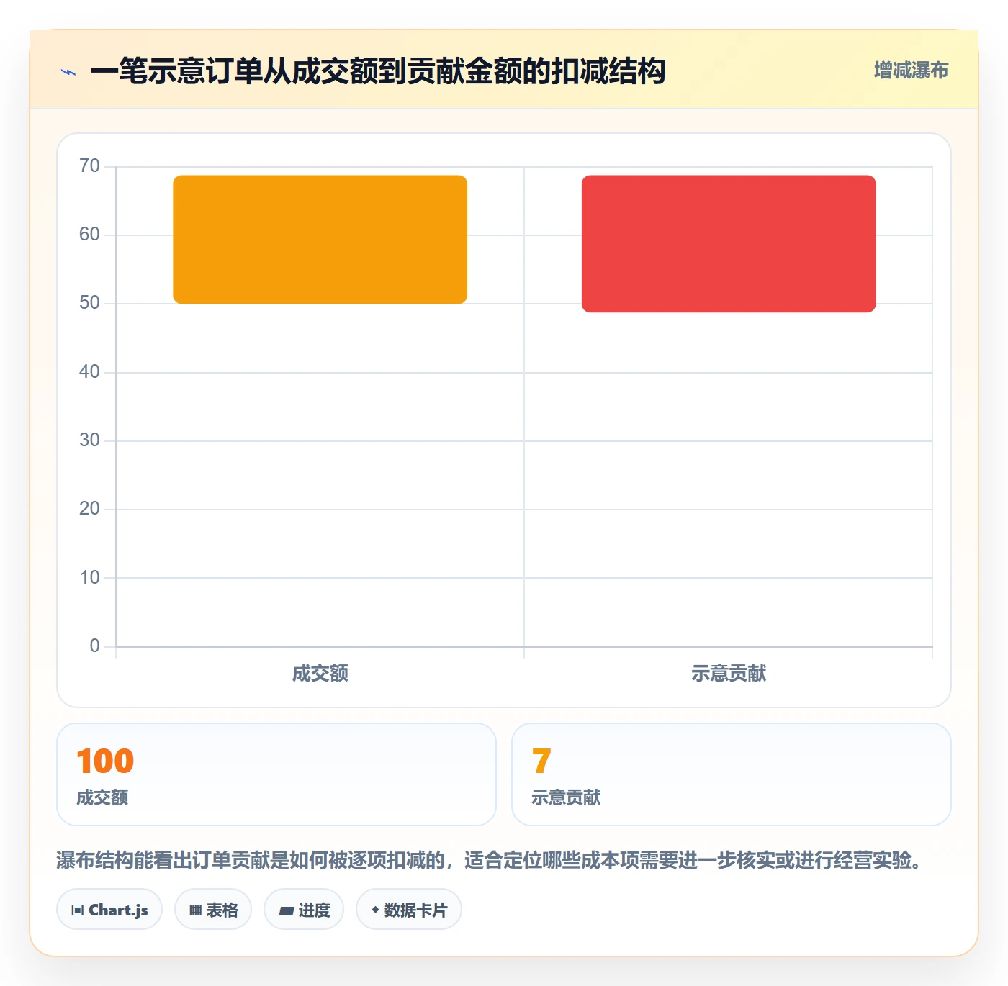This screenshot has width=1008, height=986.
Task: Click the title 一笔示意订单从成交额到贡献金额的扣减结构
Action: 378,71
